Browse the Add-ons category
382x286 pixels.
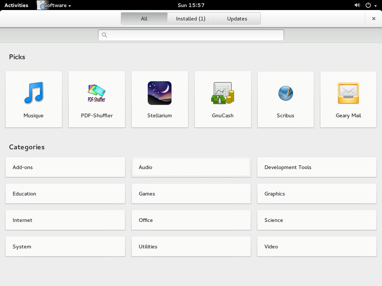(x=65, y=167)
